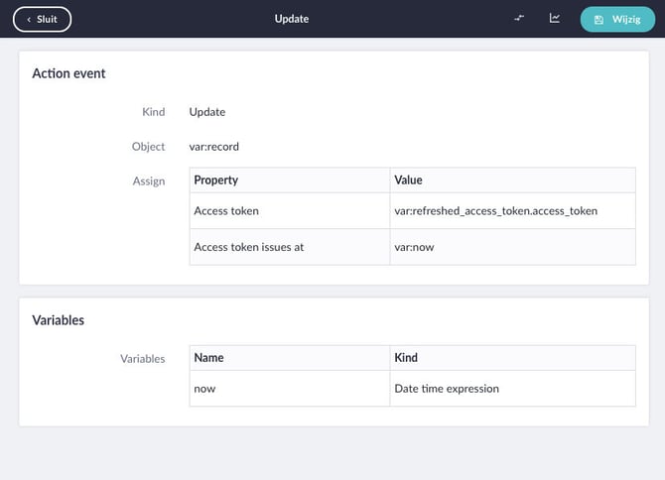665x480 pixels.
Task: Click the Sluit back button
Action: [x=42, y=19]
